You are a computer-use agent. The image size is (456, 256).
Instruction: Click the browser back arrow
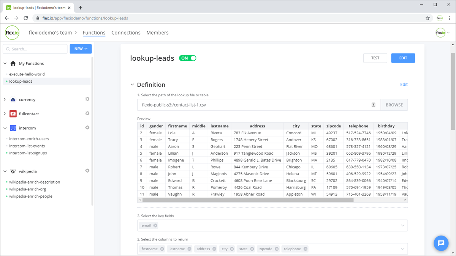pos(7,18)
